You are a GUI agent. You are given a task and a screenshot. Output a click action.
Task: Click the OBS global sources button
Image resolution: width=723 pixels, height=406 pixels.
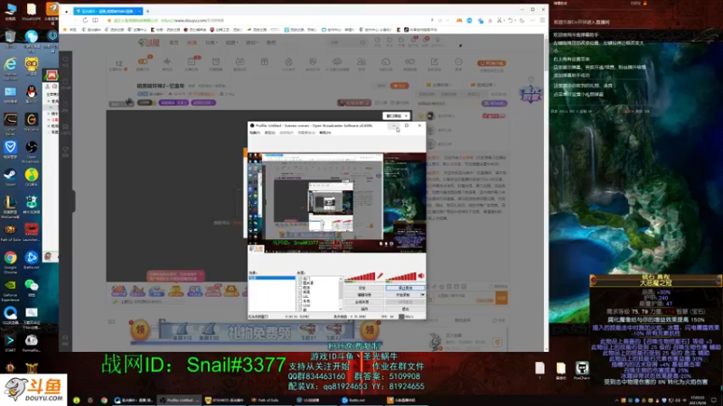362,302
